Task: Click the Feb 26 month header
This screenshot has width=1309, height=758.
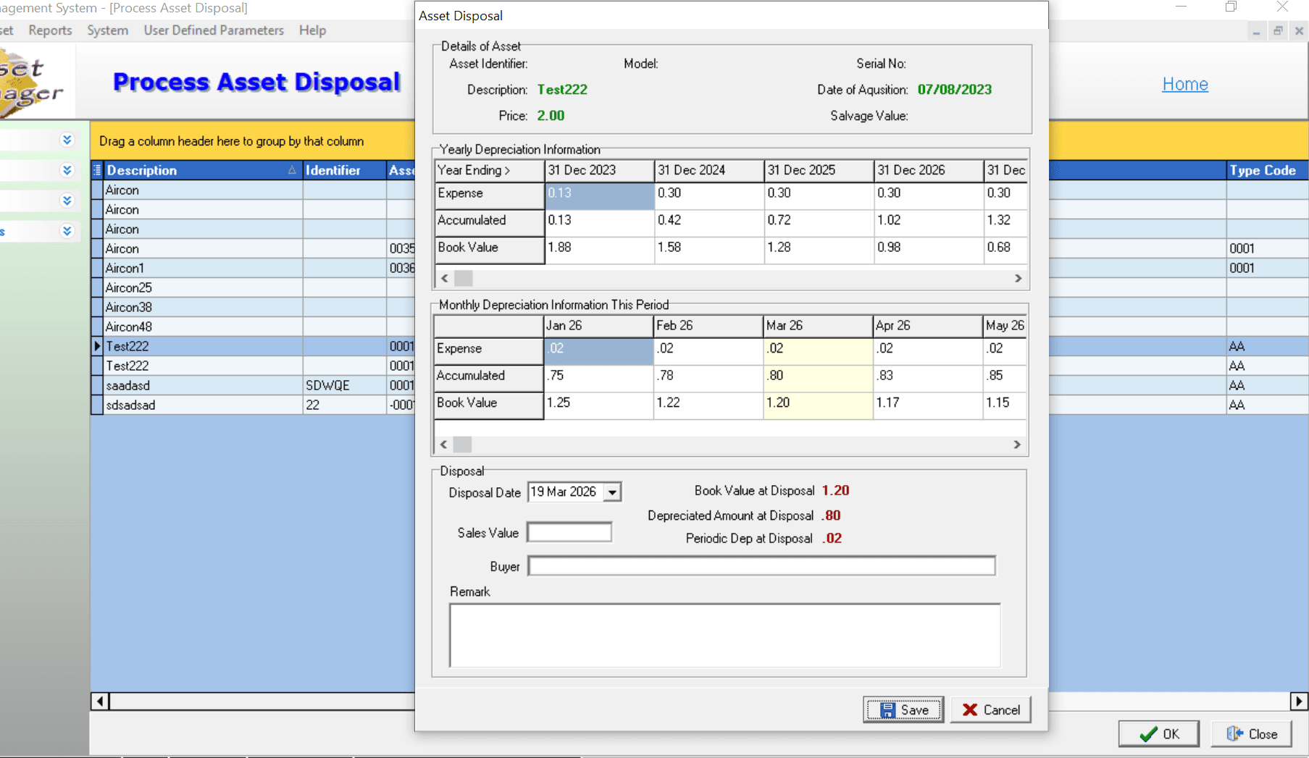Action: (x=708, y=326)
